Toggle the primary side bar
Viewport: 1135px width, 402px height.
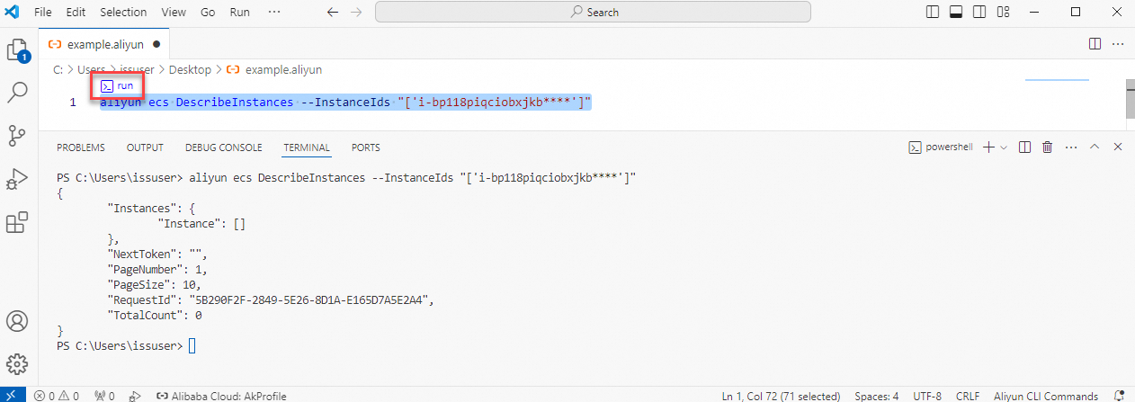[x=933, y=13]
